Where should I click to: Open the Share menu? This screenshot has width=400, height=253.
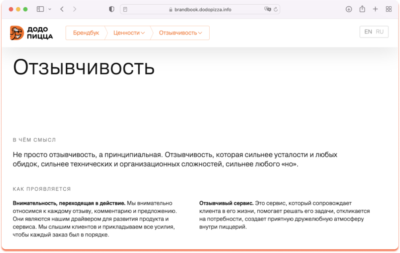tap(362, 9)
